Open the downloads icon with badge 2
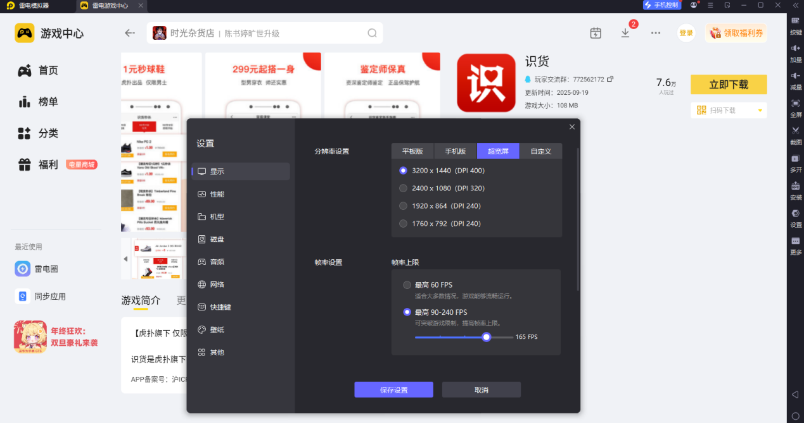 pyautogui.click(x=625, y=33)
